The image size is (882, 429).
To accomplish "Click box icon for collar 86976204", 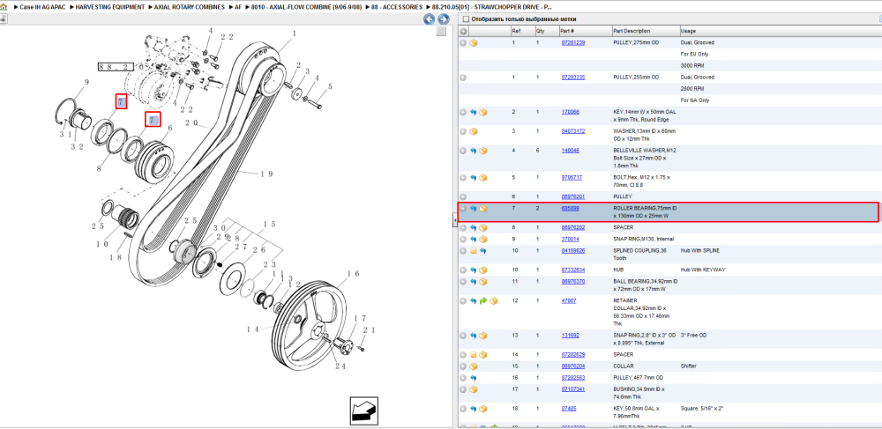I will click(474, 366).
